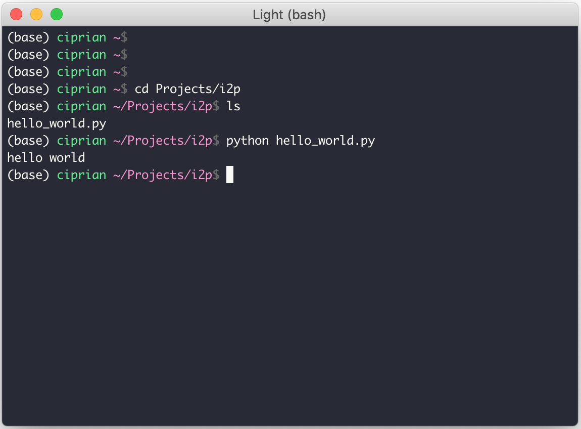Image resolution: width=581 pixels, height=429 pixels.
Task: Click the '~/Projects/i2p' path before ls
Action: point(163,106)
